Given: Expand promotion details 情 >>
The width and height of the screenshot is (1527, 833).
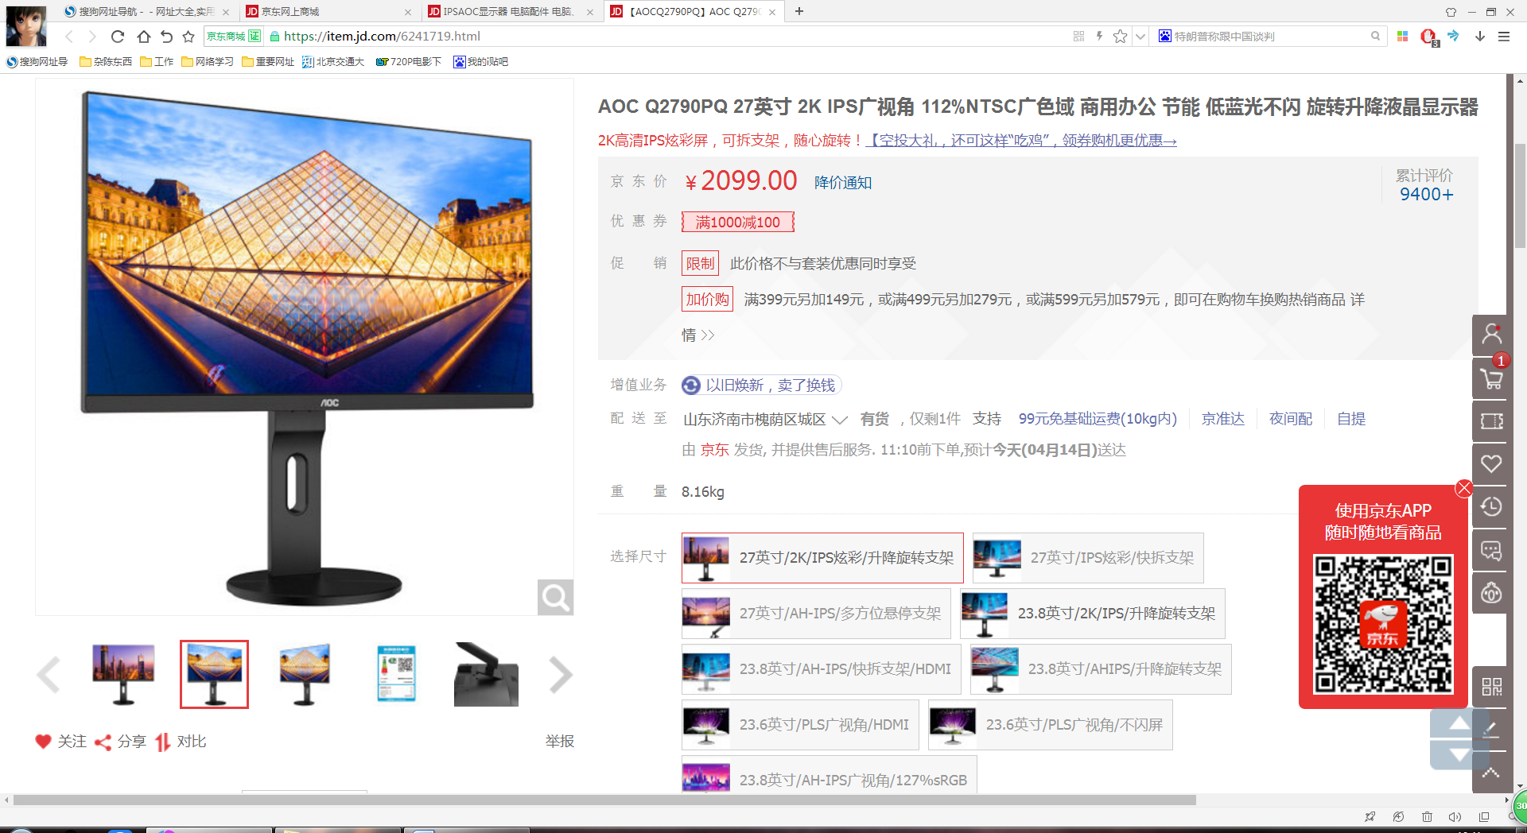Looking at the screenshot, I should click(697, 335).
